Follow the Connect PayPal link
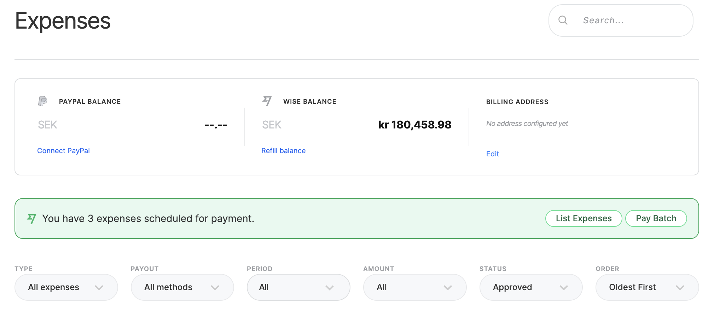 [64, 151]
